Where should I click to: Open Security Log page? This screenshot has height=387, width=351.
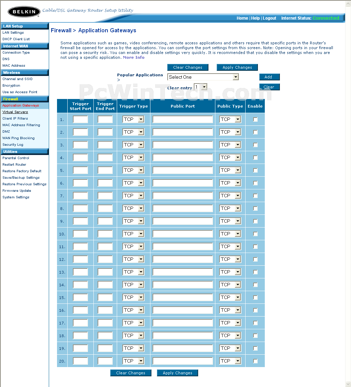[x=13, y=145]
